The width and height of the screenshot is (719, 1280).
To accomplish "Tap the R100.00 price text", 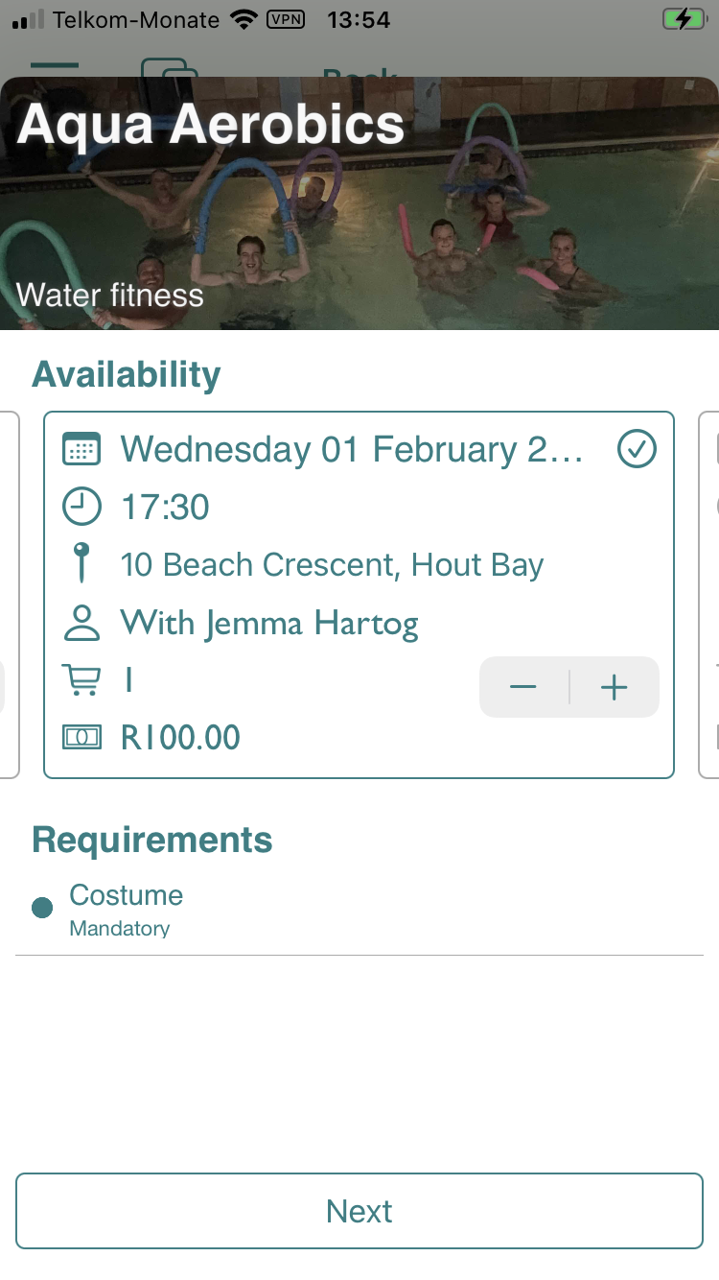I will [x=180, y=737].
